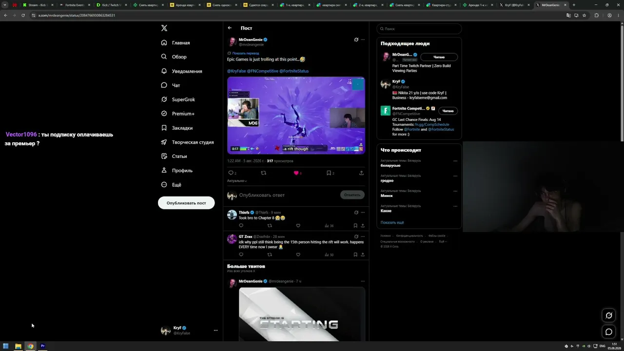Open more options on MrDeanGenie's main post

tap(363, 39)
